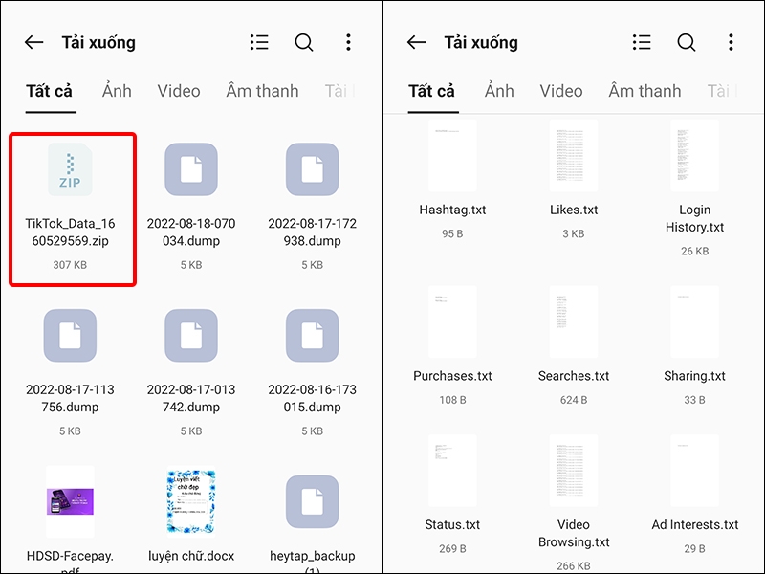Viewport: 765px width, 574px height.
Task: Open Login History.txt preview thumbnail
Action: pos(695,155)
